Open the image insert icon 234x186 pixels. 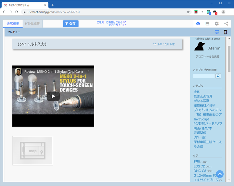tap(207, 24)
